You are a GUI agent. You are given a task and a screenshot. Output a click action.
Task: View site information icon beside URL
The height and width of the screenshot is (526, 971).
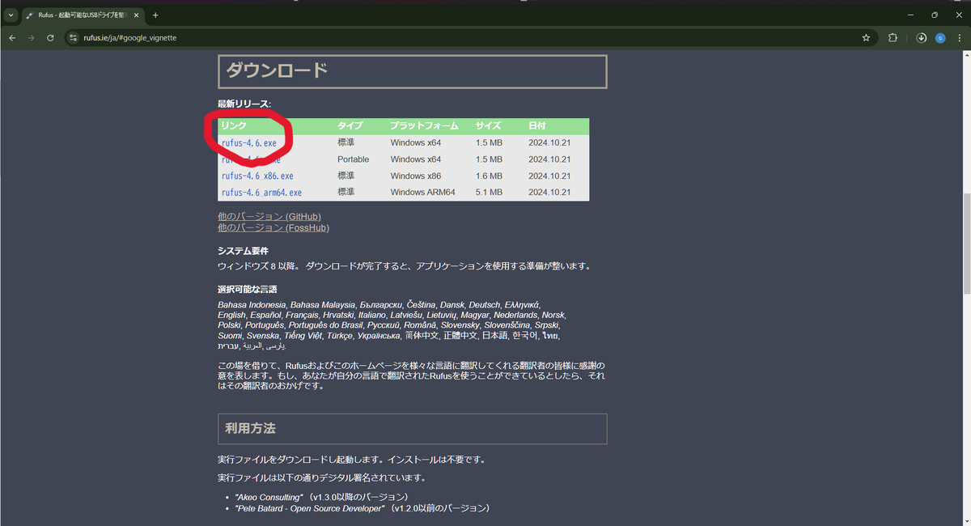pos(73,37)
